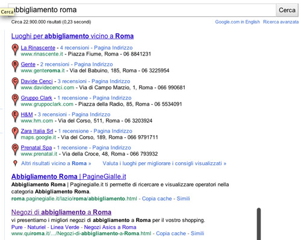View Gente 2 recensioni
The width and height of the screenshot is (301, 240).
[x=55, y=65]
